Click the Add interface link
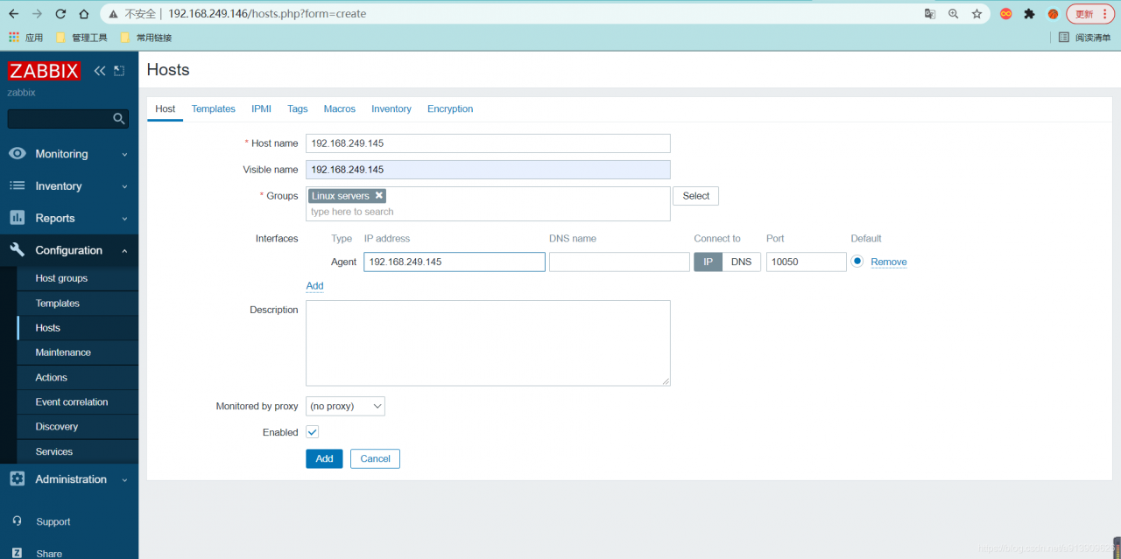Screen dimensions: 1121x559 coord(314,286)
